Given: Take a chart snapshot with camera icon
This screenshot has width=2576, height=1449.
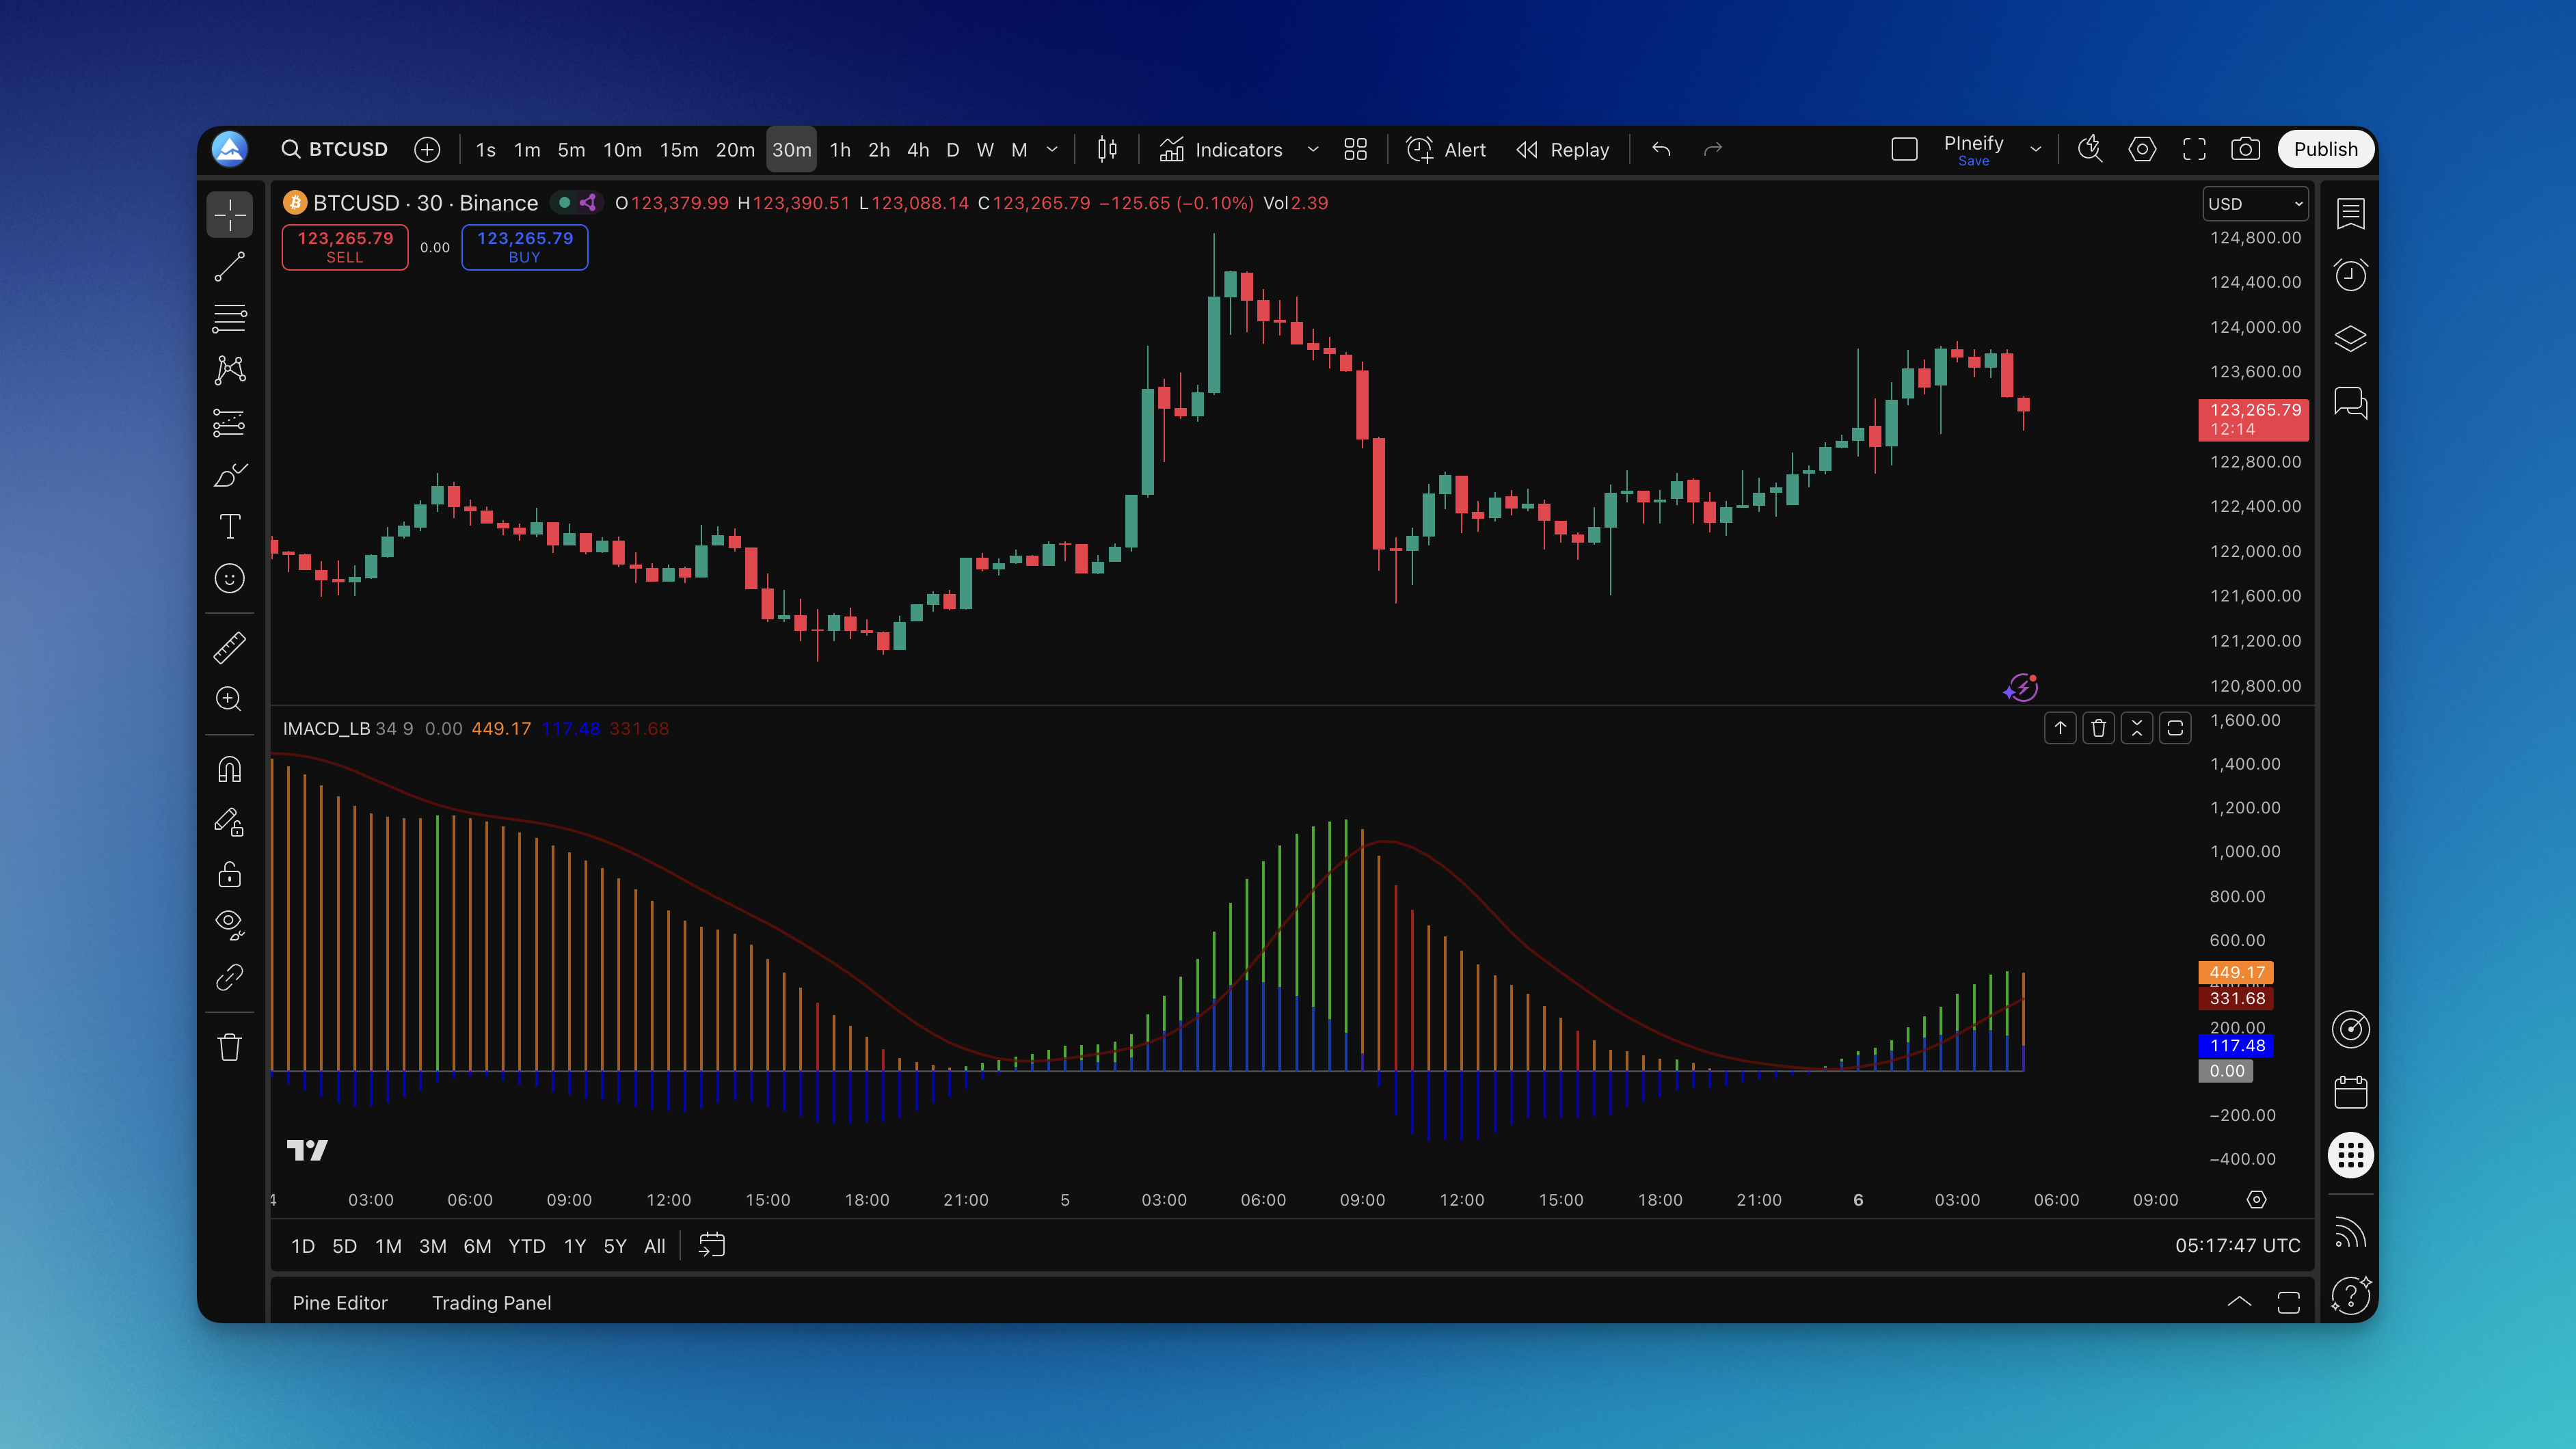Looking at the screenshot, I should [2245, 149].
